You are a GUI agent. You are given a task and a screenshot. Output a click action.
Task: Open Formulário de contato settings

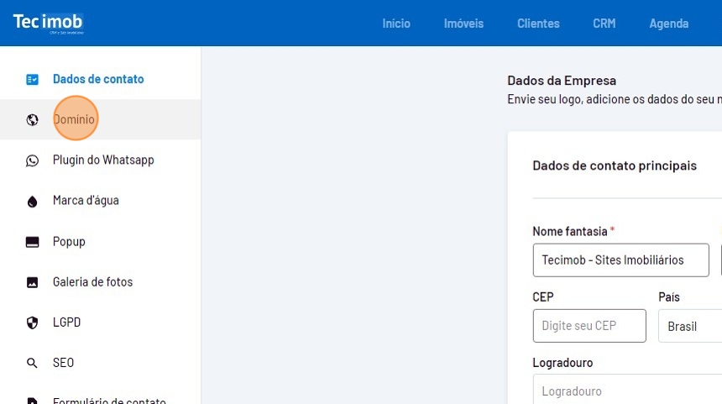coord(109,401)
